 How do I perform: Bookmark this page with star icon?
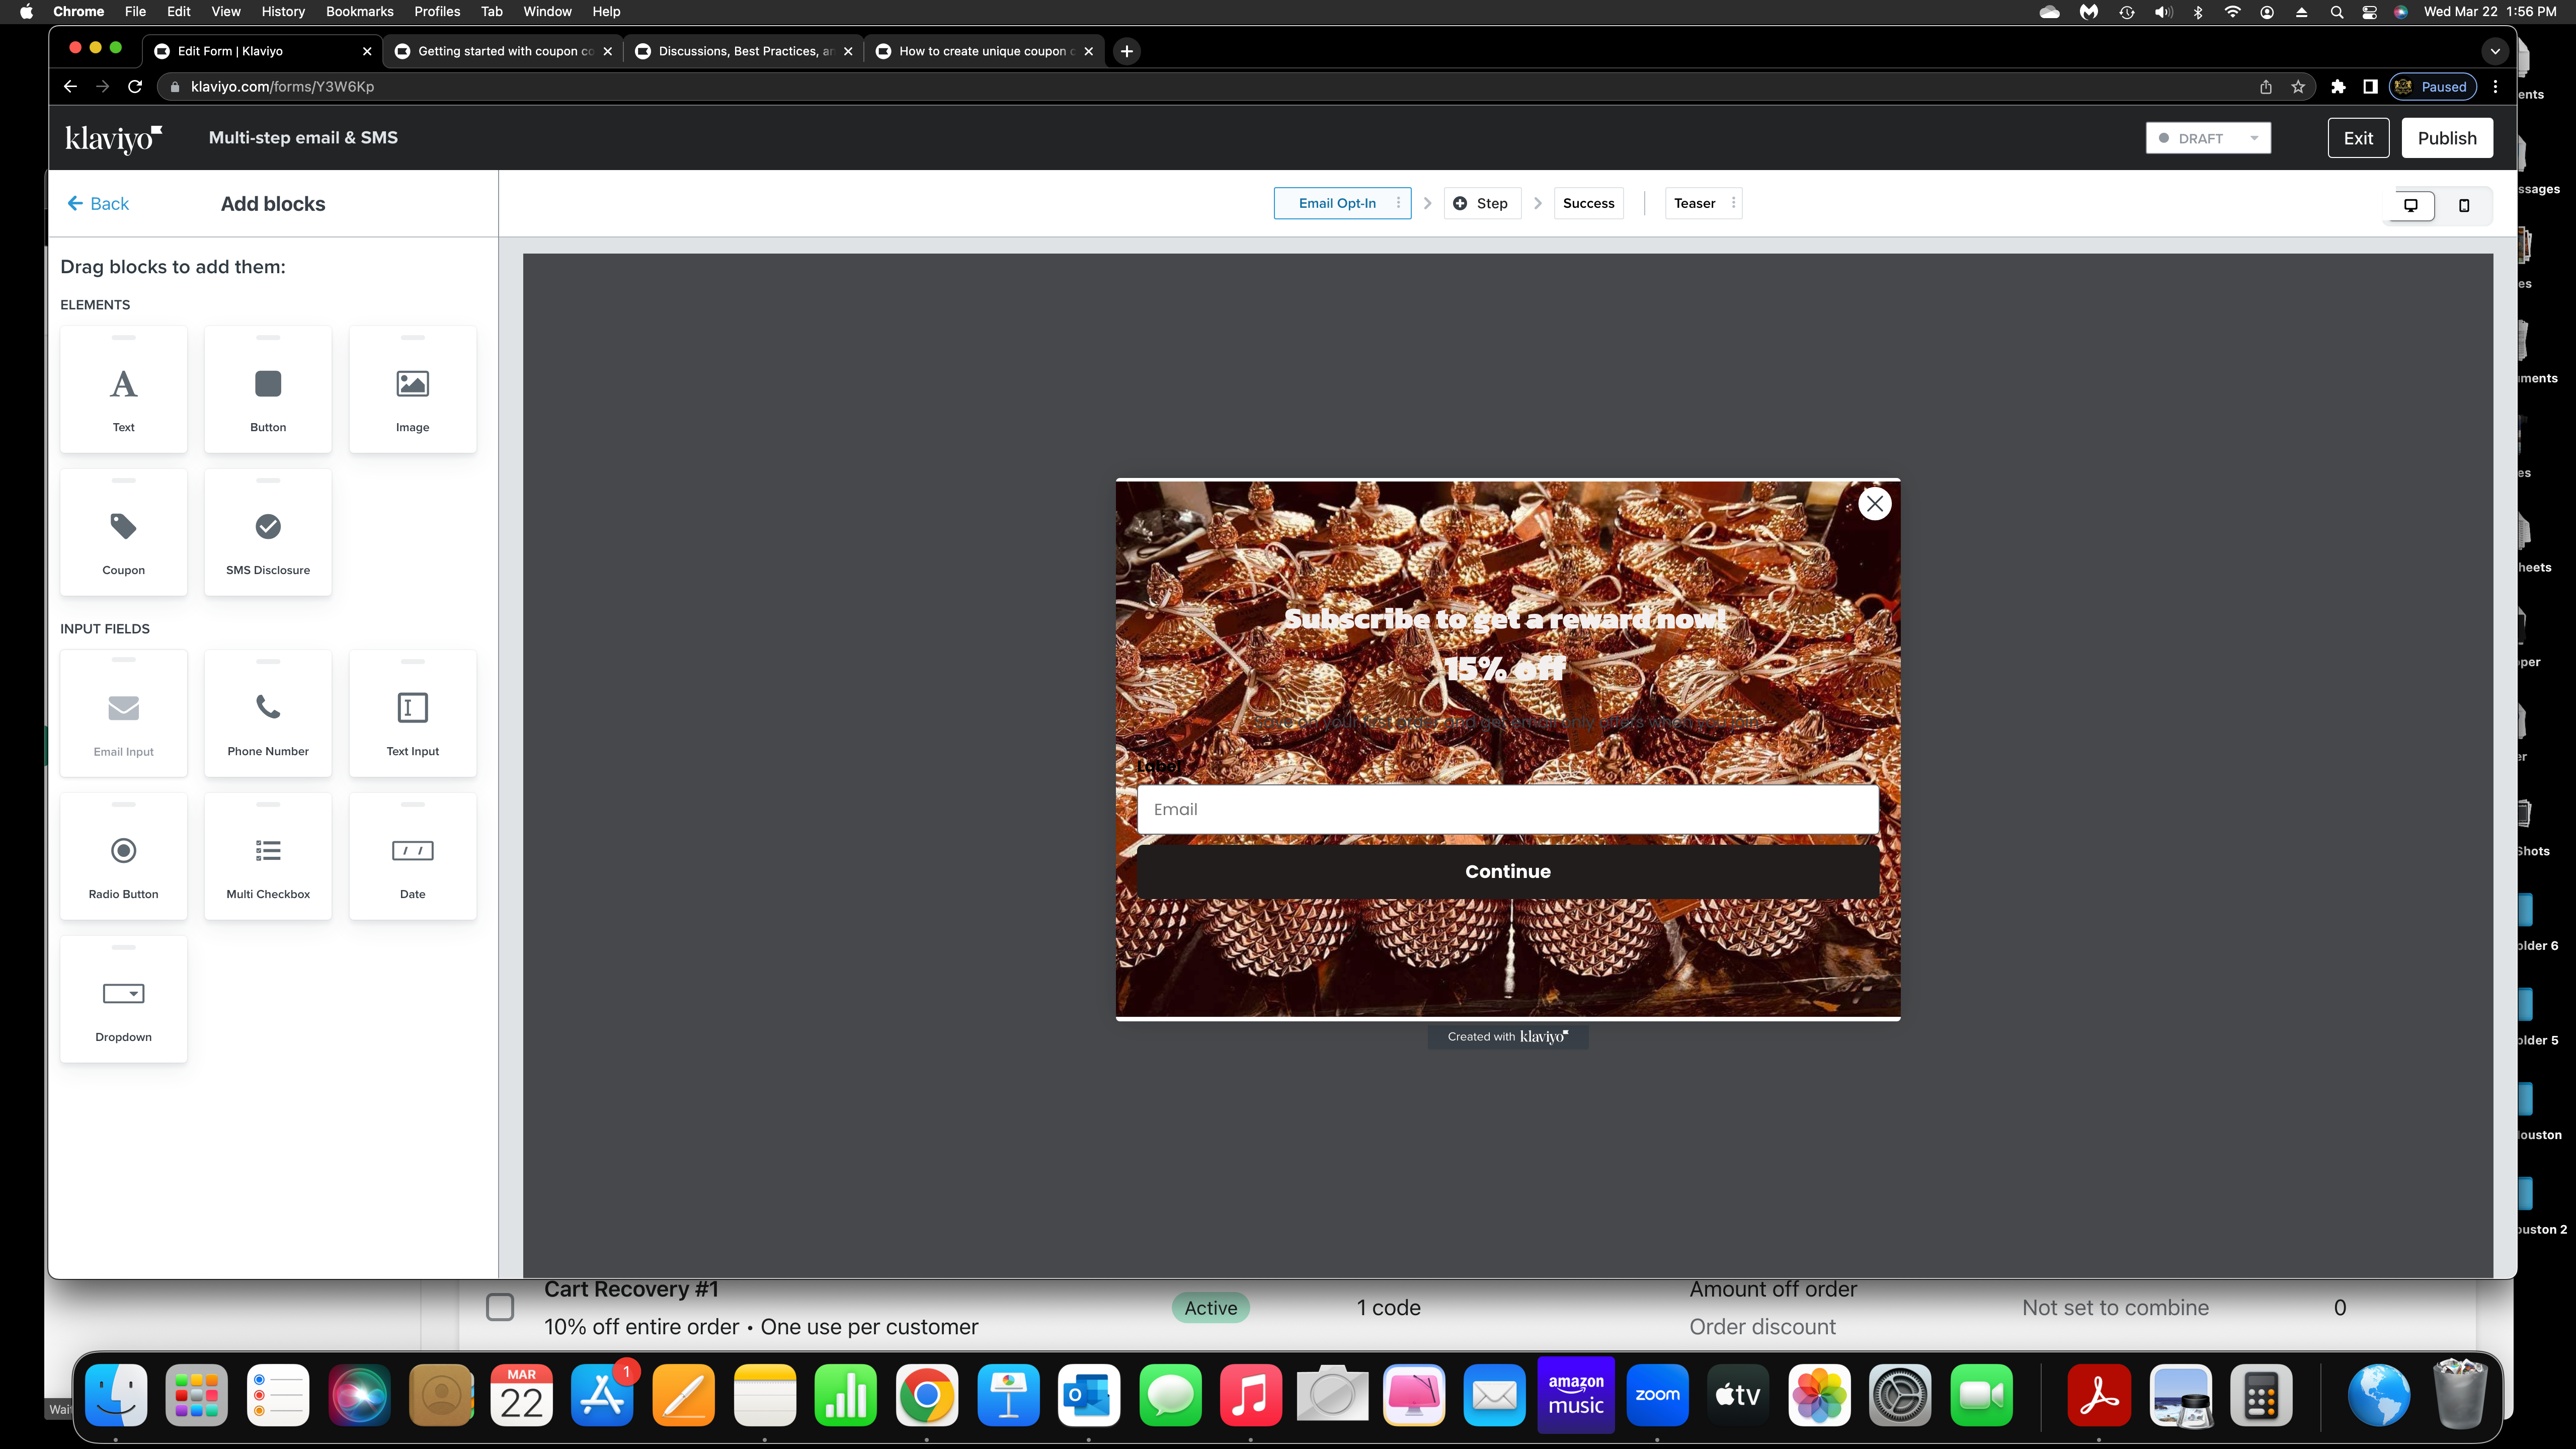2298,87
